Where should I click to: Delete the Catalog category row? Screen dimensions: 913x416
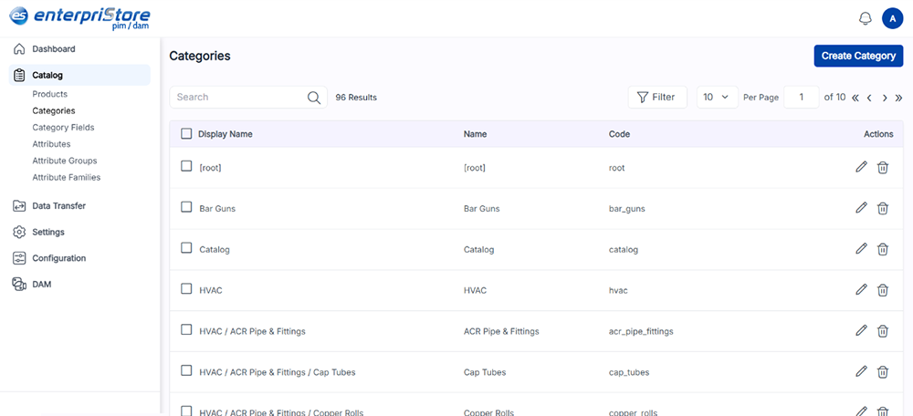(883, 249)
